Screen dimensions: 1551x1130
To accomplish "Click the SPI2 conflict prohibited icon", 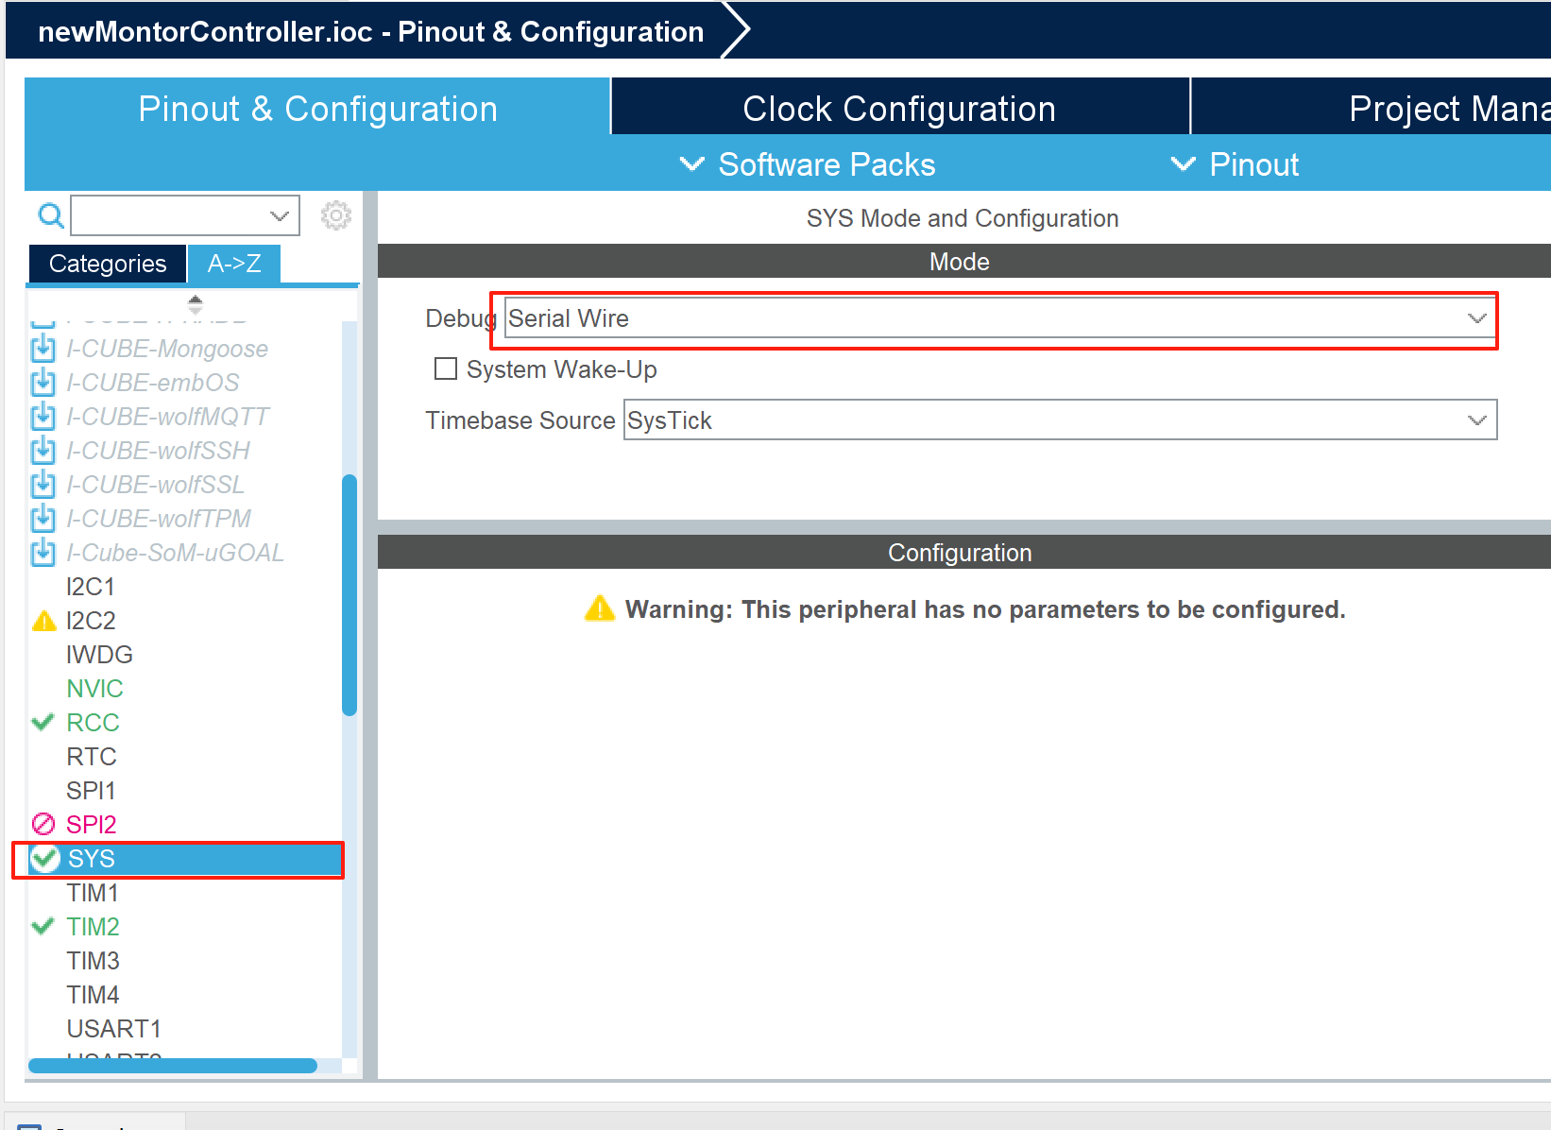I will pos(43,824).
